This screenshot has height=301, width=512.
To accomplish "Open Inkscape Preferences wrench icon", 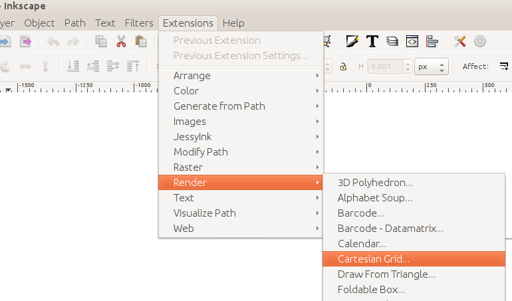I will [459, 41].
